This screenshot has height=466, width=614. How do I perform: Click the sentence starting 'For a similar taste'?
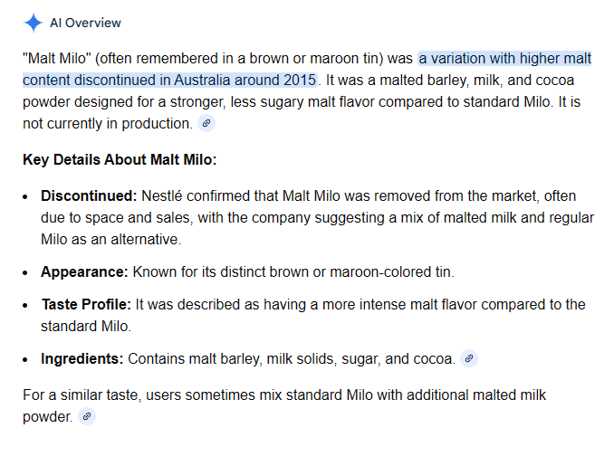284,405
